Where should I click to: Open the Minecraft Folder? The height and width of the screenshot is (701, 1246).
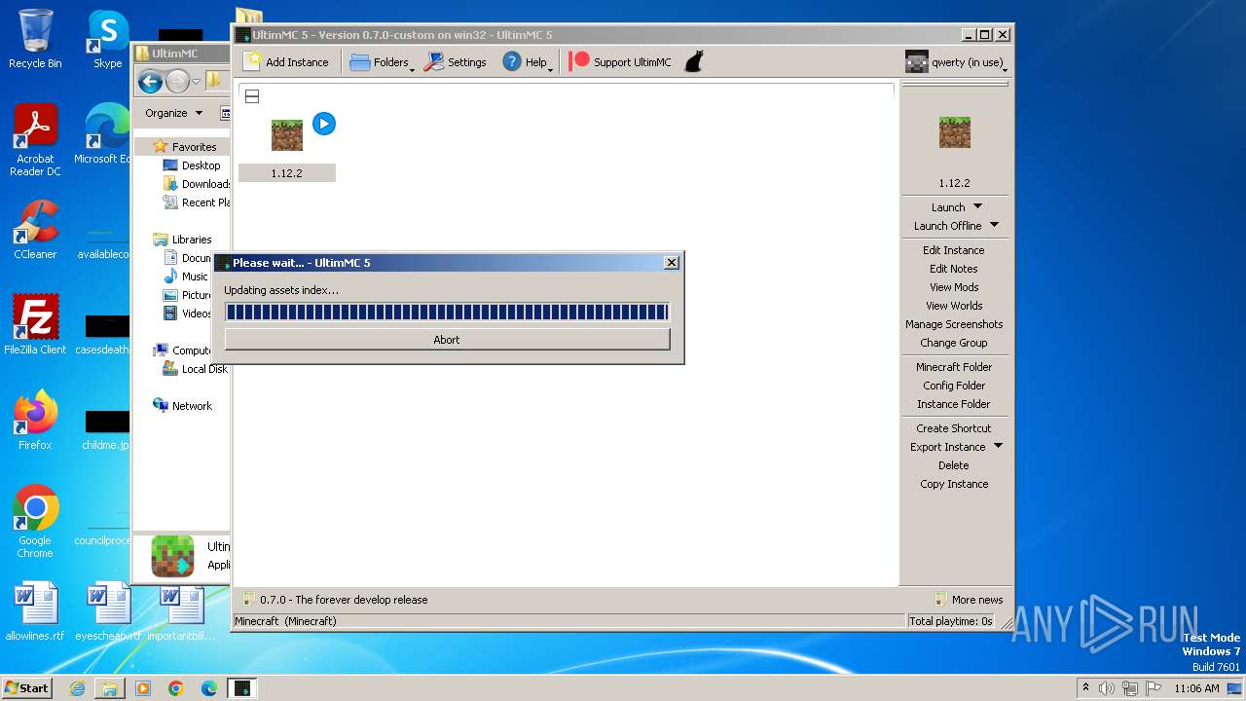(954, 367)
